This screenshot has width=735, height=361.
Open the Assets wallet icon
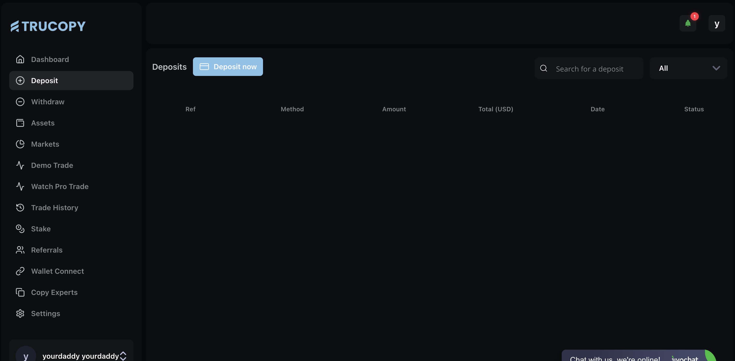[x=20, y=123]
